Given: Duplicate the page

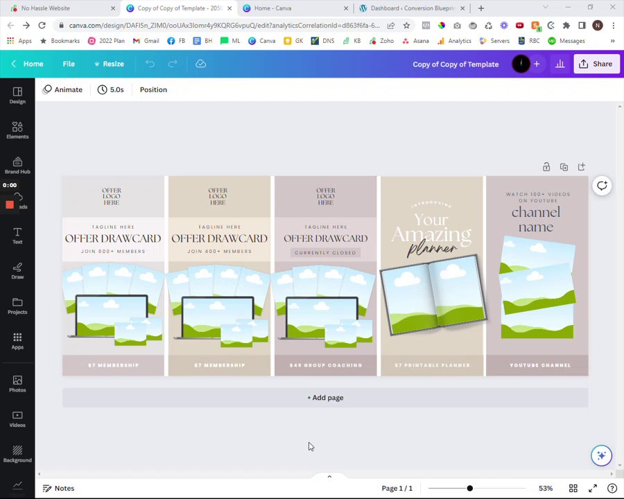Looking at the screenshot, I should pos(564,167).
